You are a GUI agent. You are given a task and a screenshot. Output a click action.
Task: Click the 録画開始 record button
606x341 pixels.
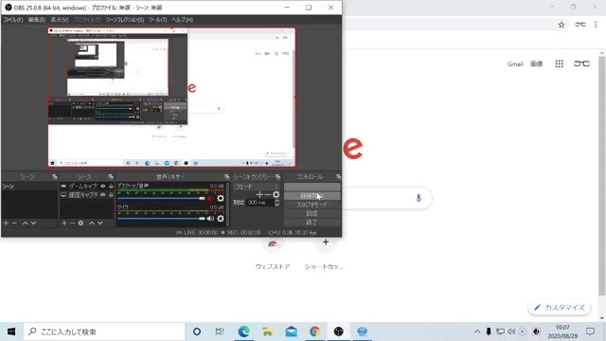pos(312,196)
